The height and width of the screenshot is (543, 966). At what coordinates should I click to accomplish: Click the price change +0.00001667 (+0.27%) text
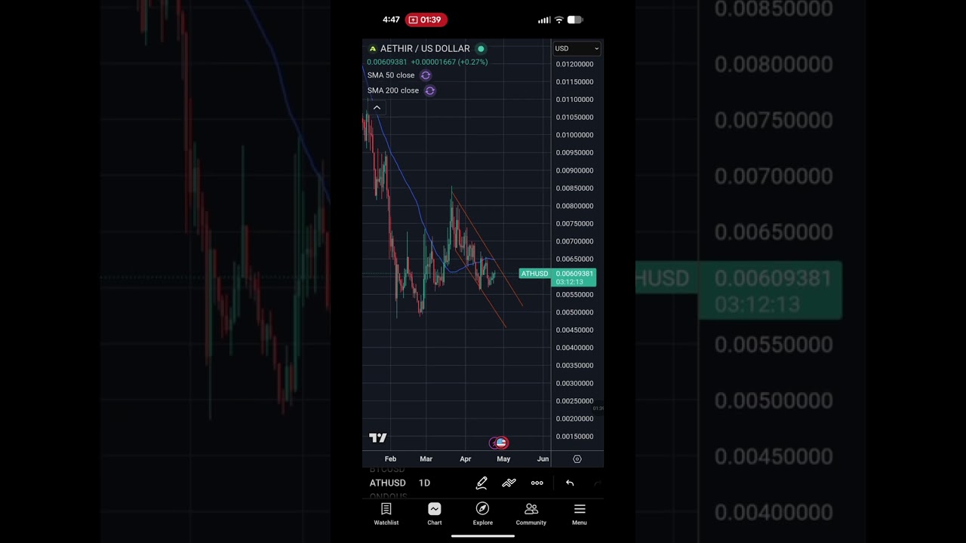click(x=449, y=62)
